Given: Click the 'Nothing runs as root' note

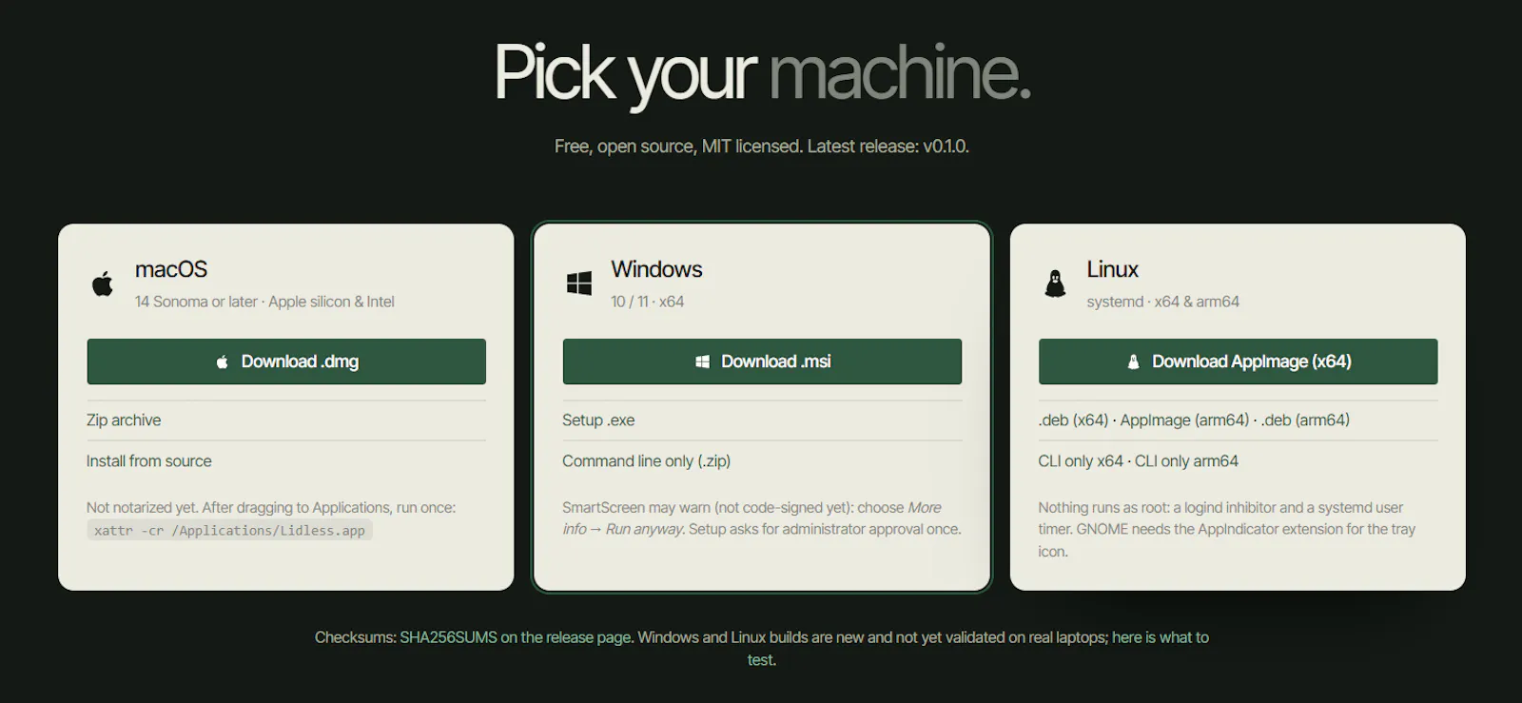Looking at the screenshot, I should coord(1227,530).
